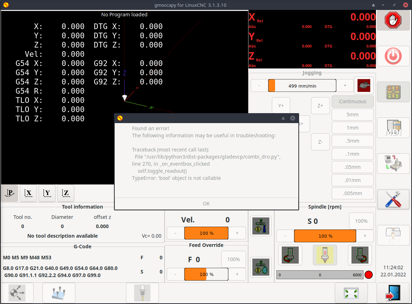Select 5mm jog increment
Viewport: 412px width, 304px height.
[352, 115]
